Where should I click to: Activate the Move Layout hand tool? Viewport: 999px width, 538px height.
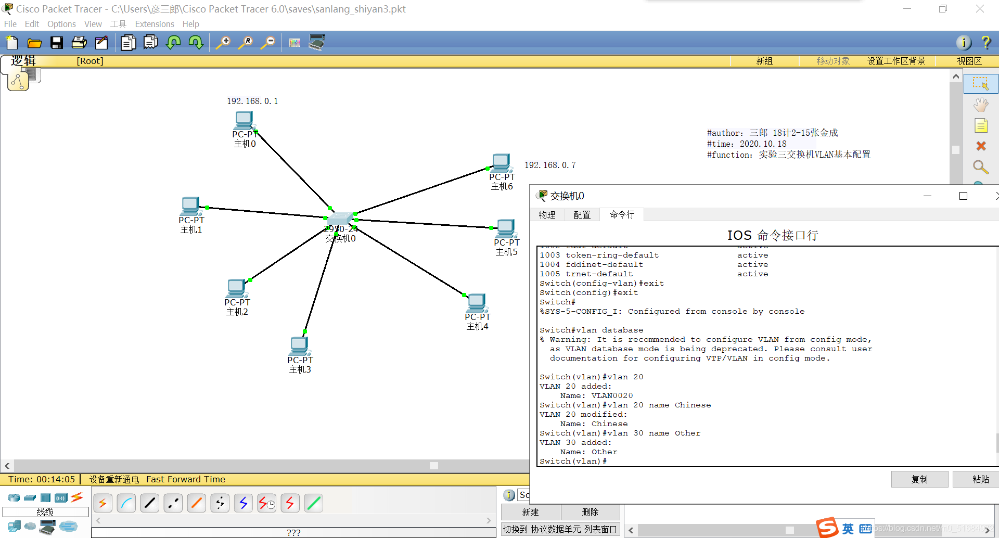tap(981, 105)
